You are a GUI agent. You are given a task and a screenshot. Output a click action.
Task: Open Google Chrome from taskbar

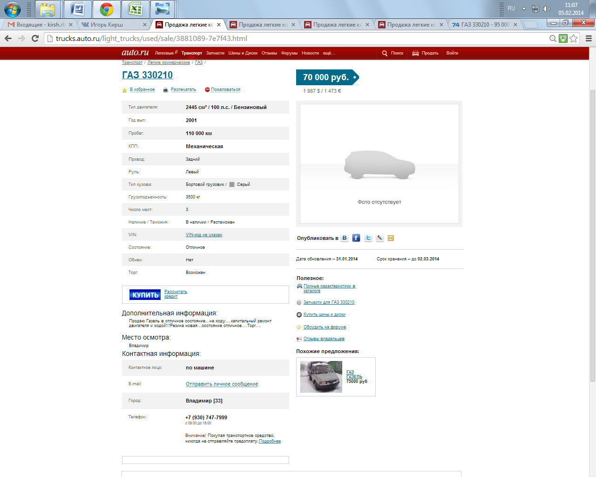pos(107,9)
